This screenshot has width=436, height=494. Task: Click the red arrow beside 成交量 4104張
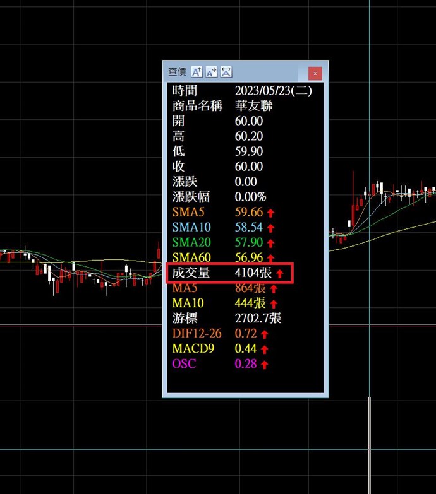click(x=280, y=274)
